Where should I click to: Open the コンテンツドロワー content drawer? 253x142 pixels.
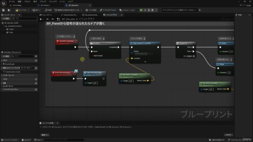pos(10,140)
